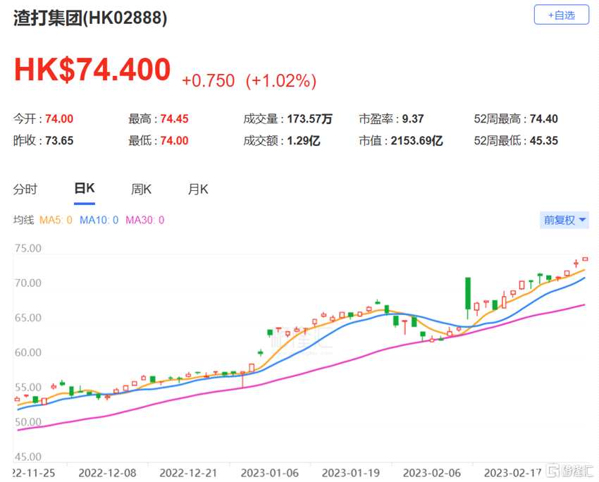Click the 2022-12-08 date axis label
The image size is (599, 482).
107,473
